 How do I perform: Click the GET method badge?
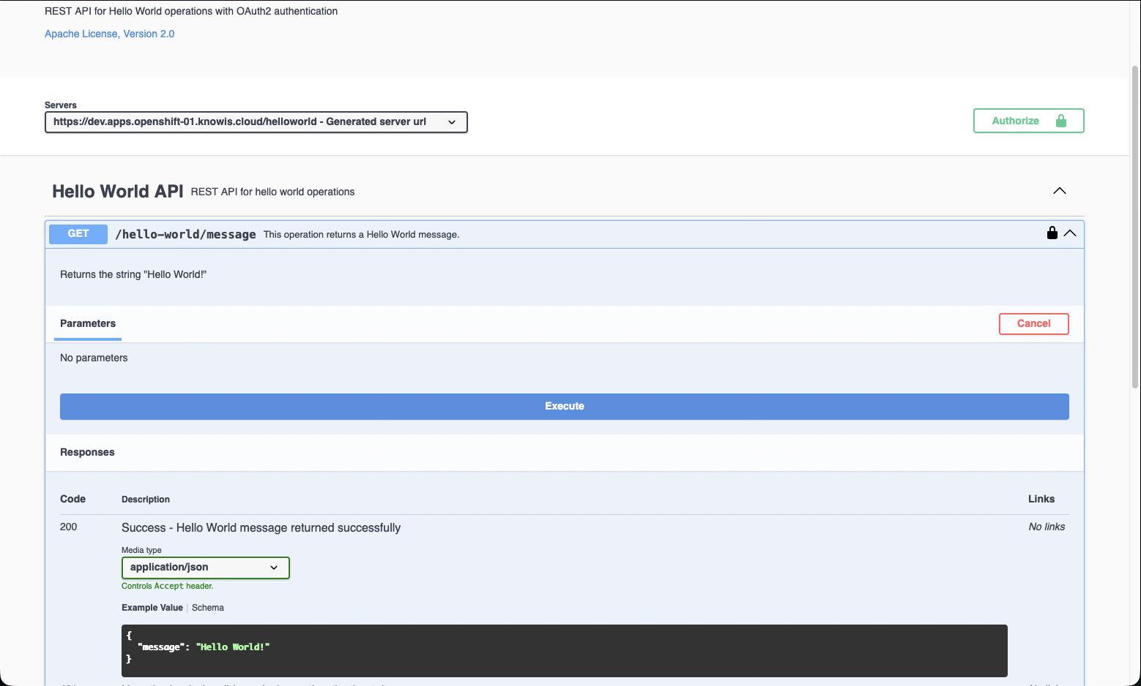[x=78, y=234]
